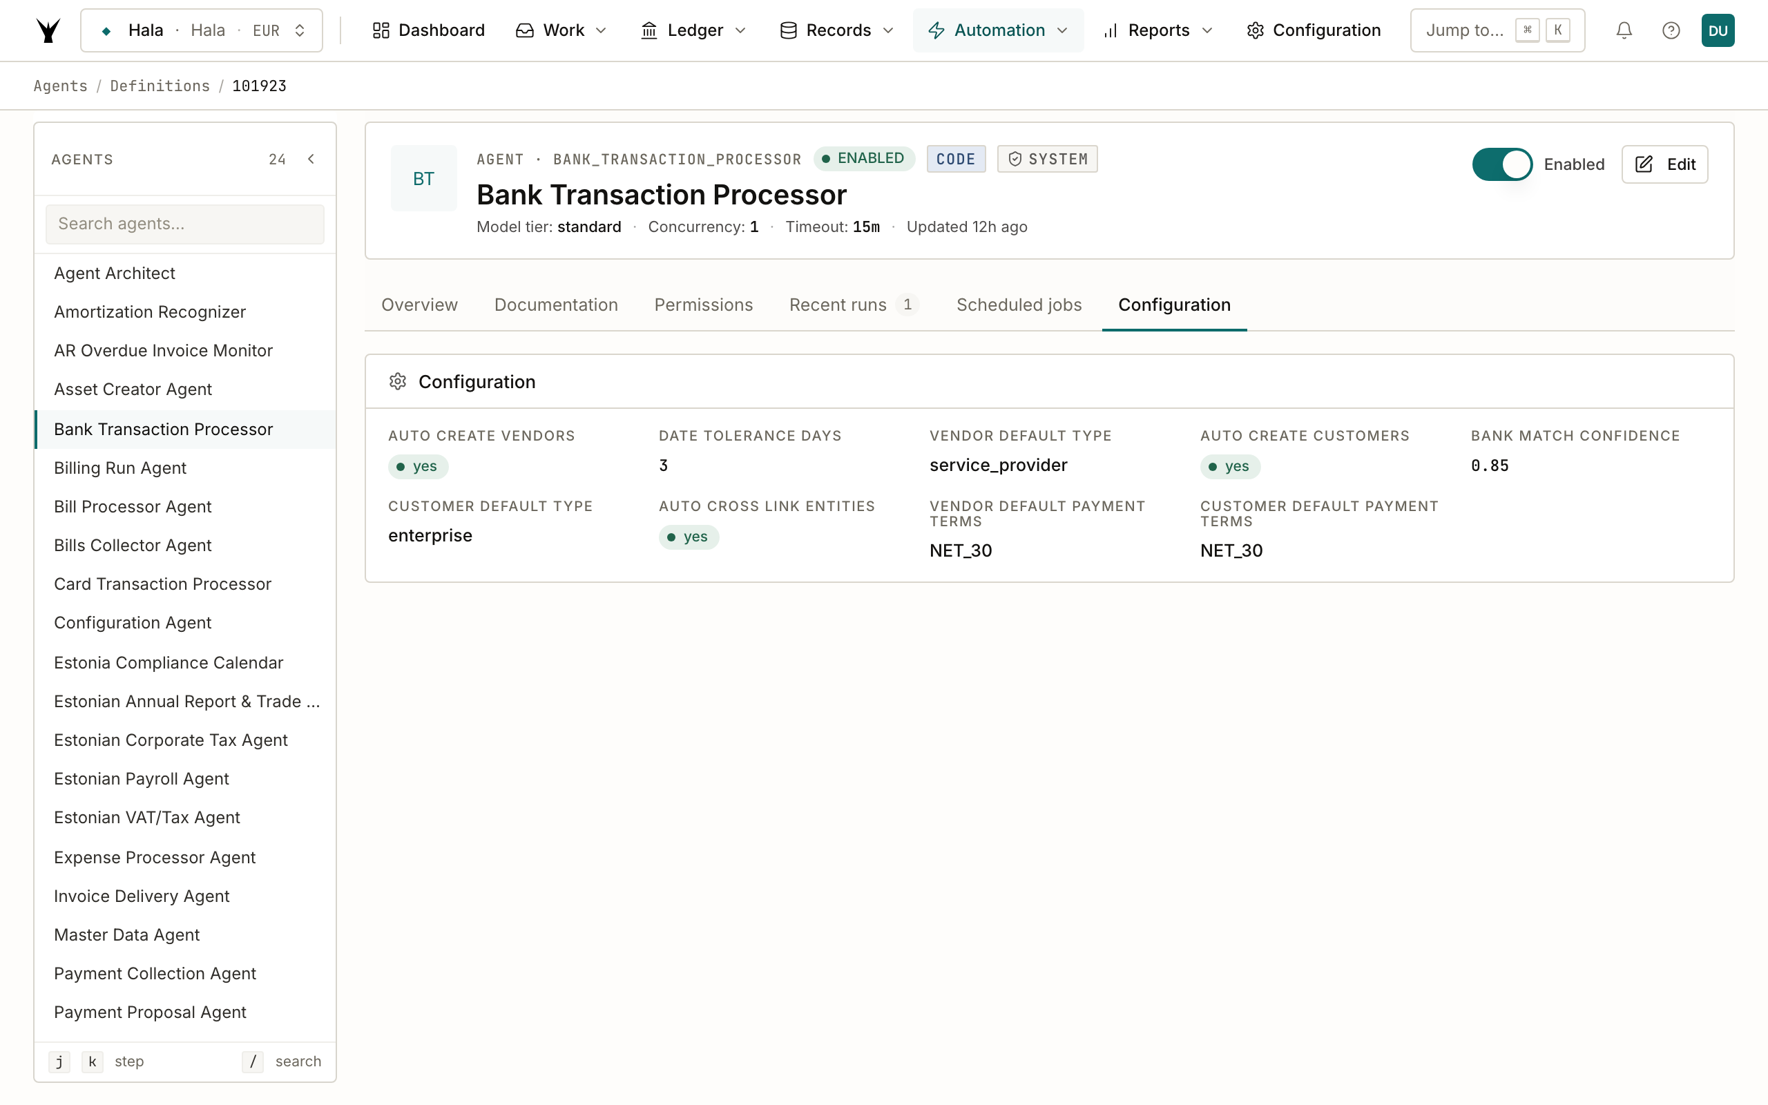This screenshot has height=1105, width=1768.
Task: Expand the Work menu
Action: (x=561, y=30)
